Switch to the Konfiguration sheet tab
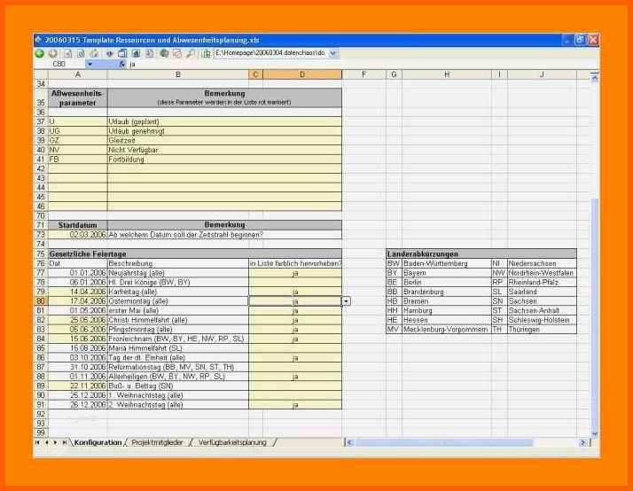This screenshot has width=633, height=491. pyautogui.click(x=98, y=442)
